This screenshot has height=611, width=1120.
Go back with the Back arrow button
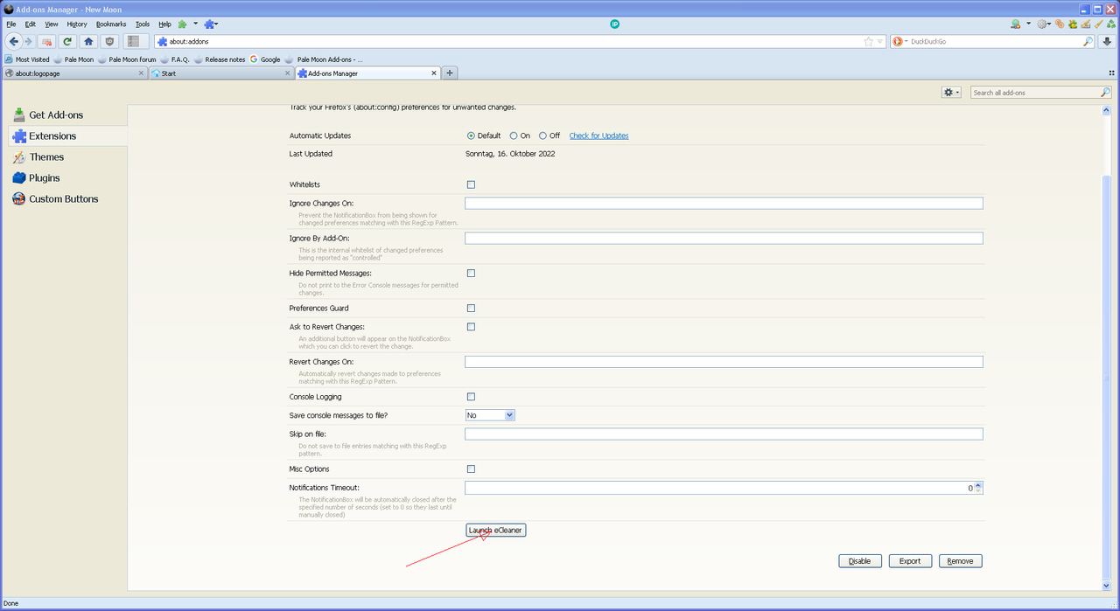[x=13, y=41]
